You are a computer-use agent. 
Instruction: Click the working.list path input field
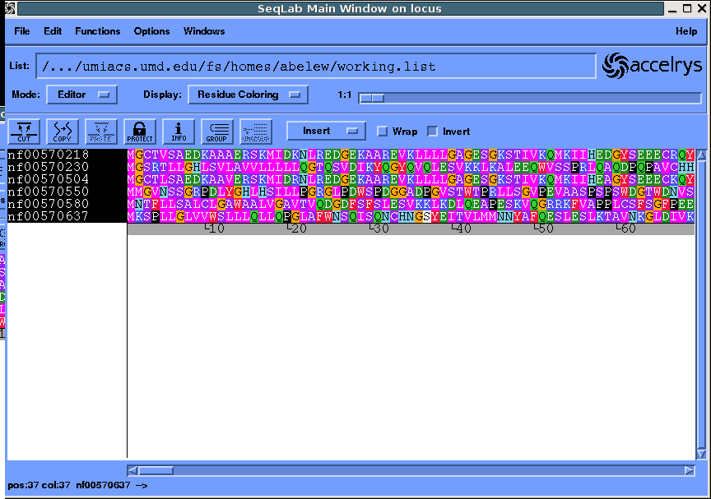tap(316, 66)
